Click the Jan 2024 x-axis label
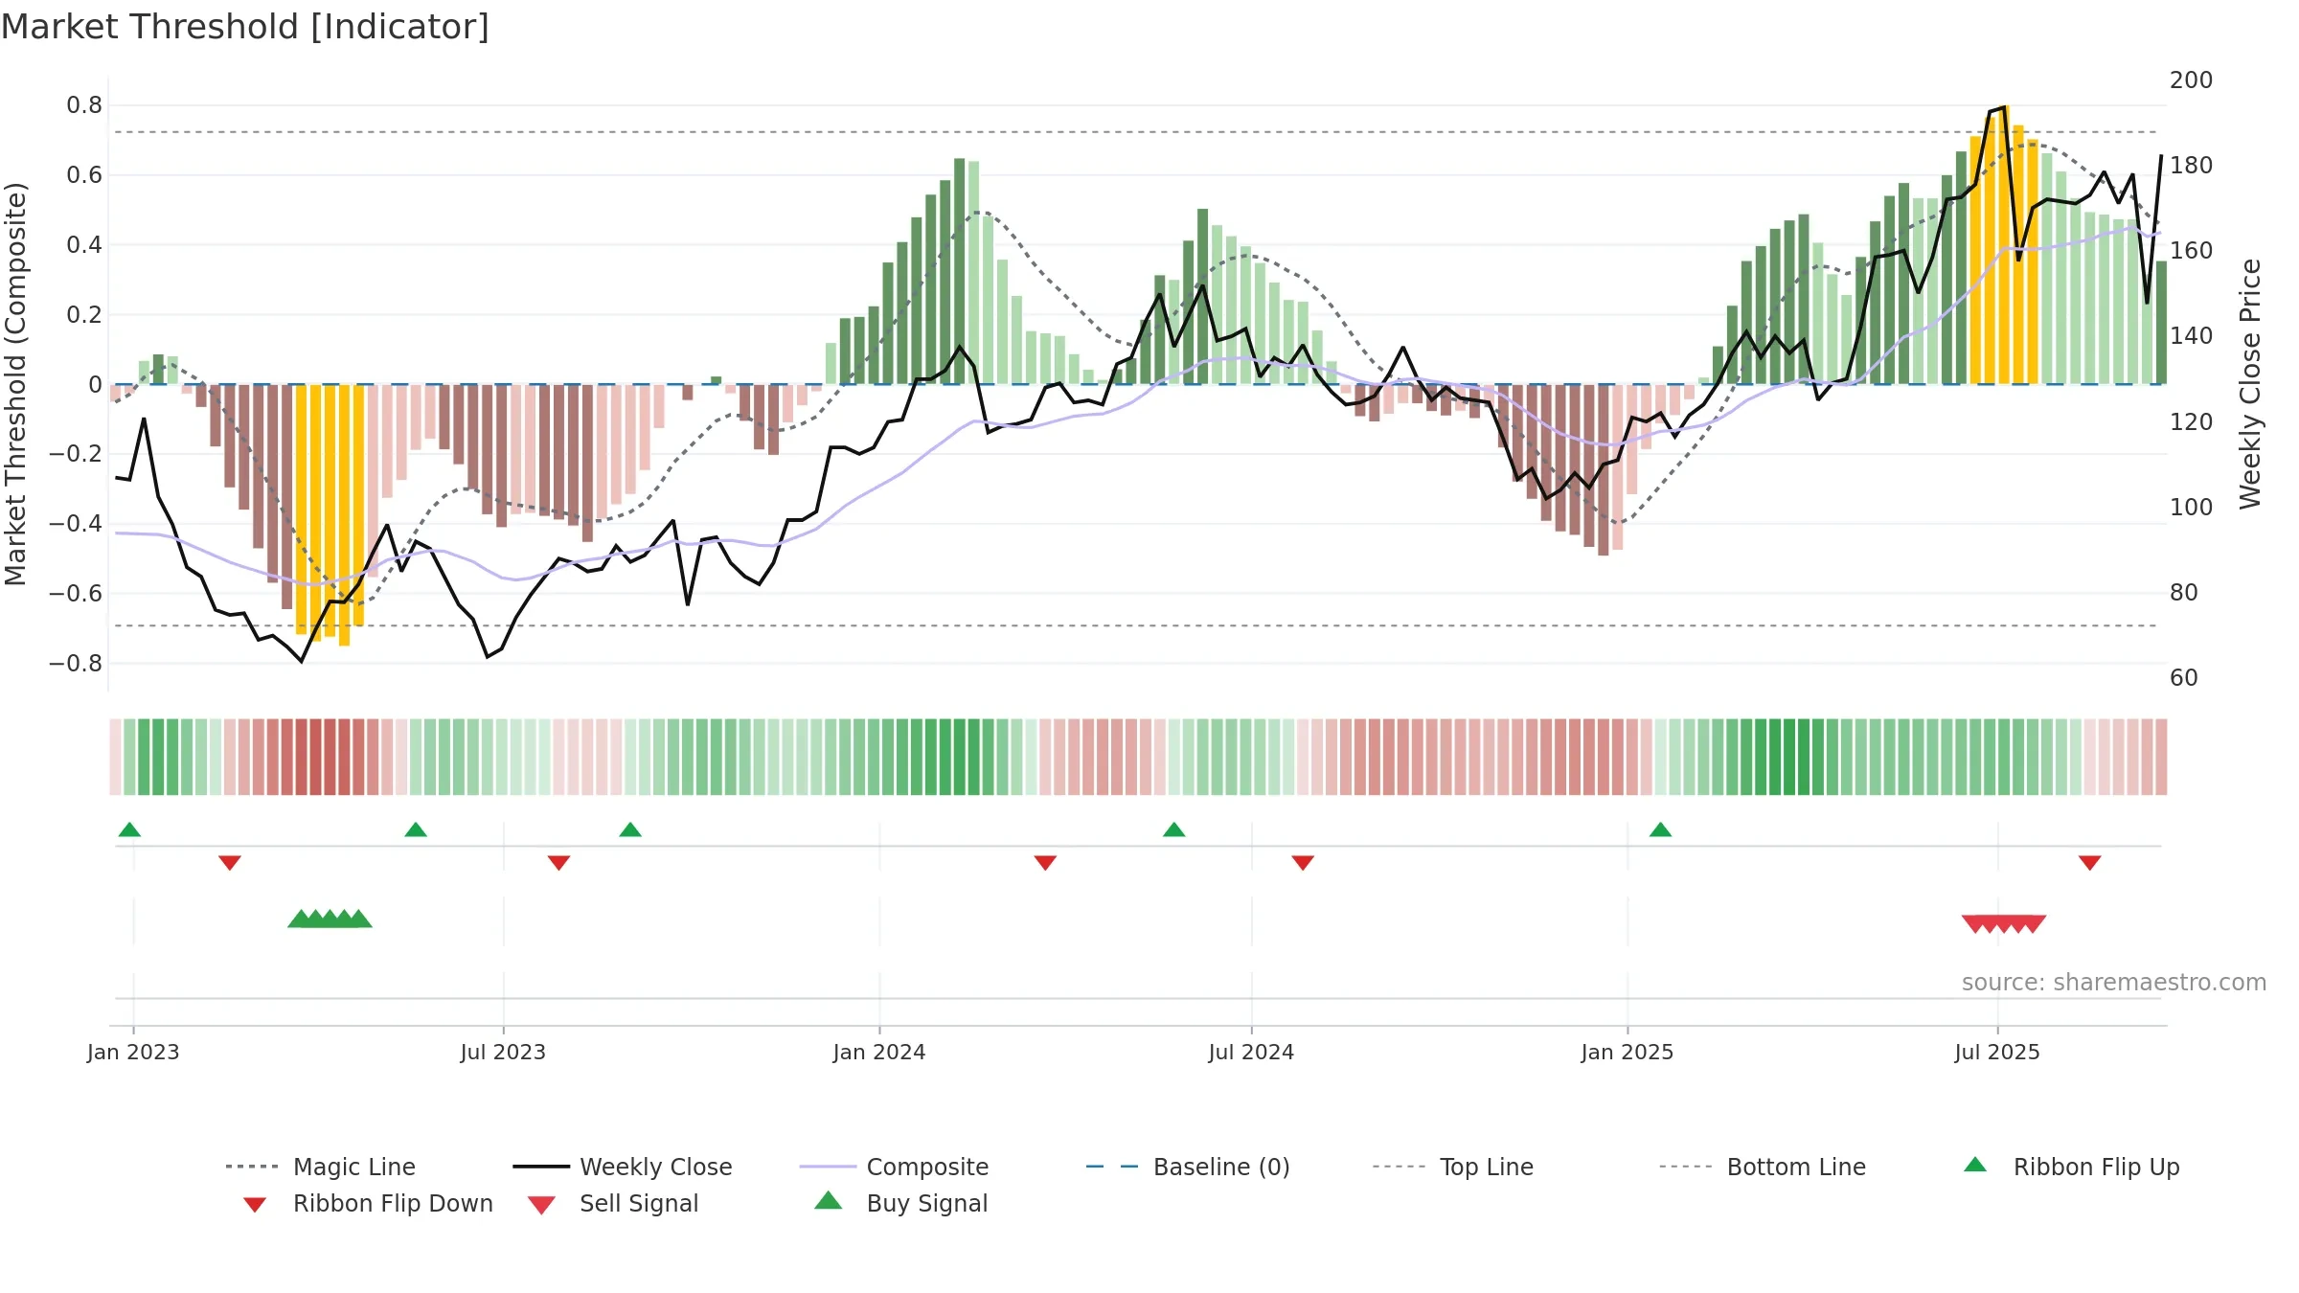Image resolution: width=2299 pixels, height=1293 pixels. tap(879, 1053)
